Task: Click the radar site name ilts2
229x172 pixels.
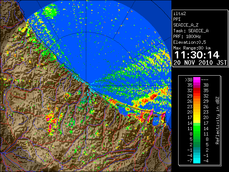Action: pos(180,14)
